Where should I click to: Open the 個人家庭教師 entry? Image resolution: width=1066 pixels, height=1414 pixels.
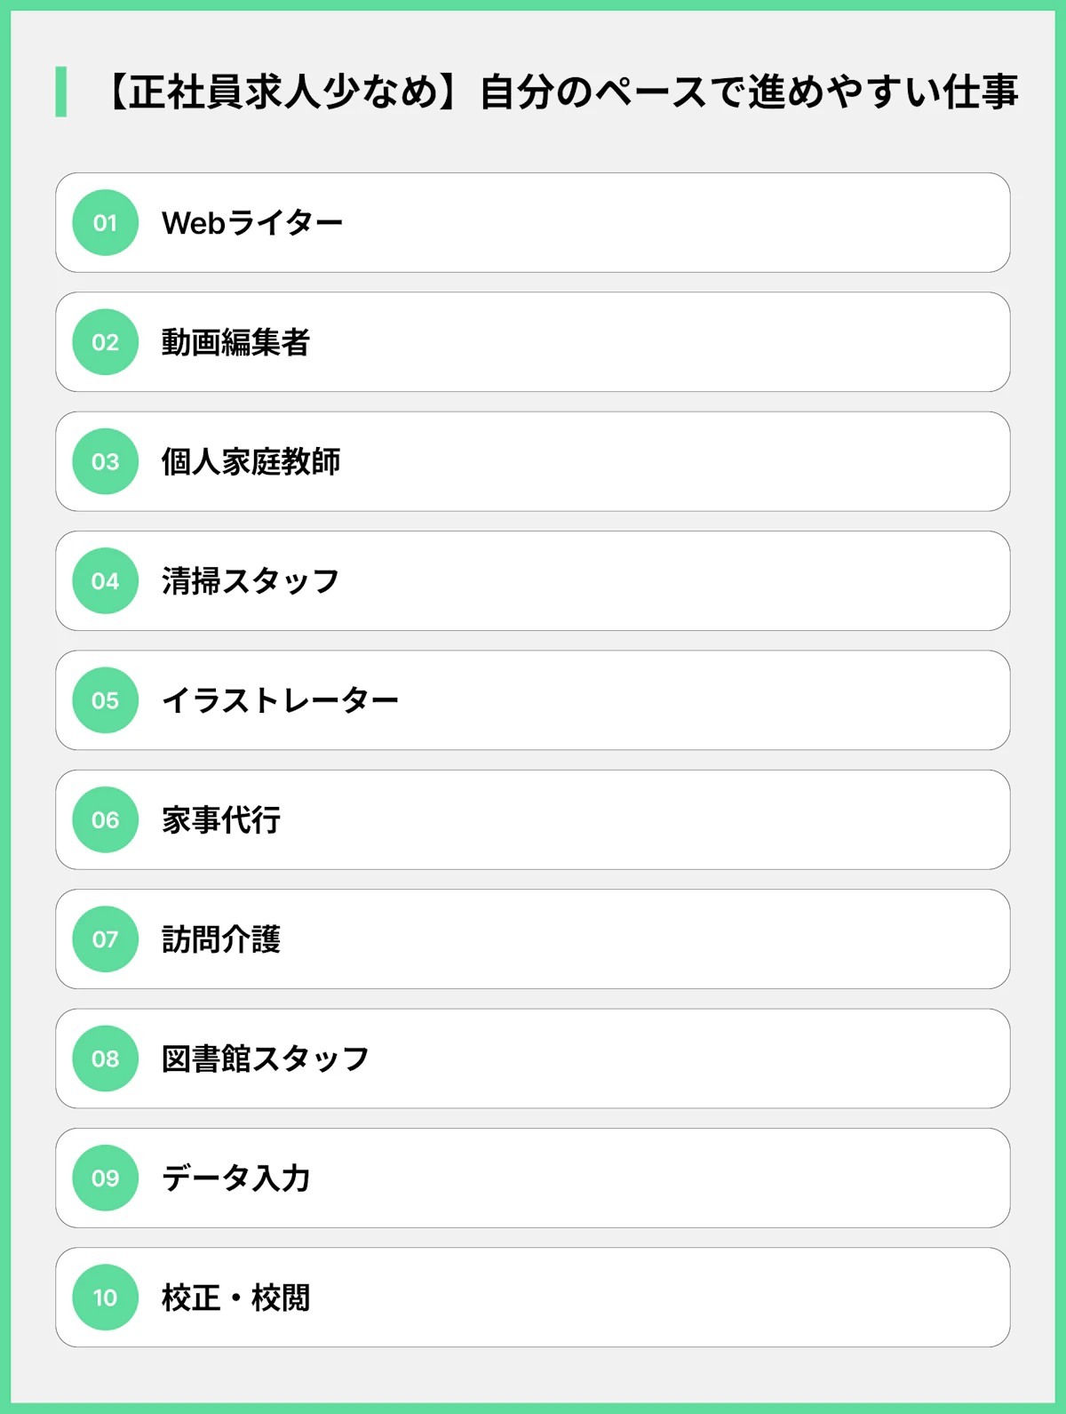tap(251, 461)
